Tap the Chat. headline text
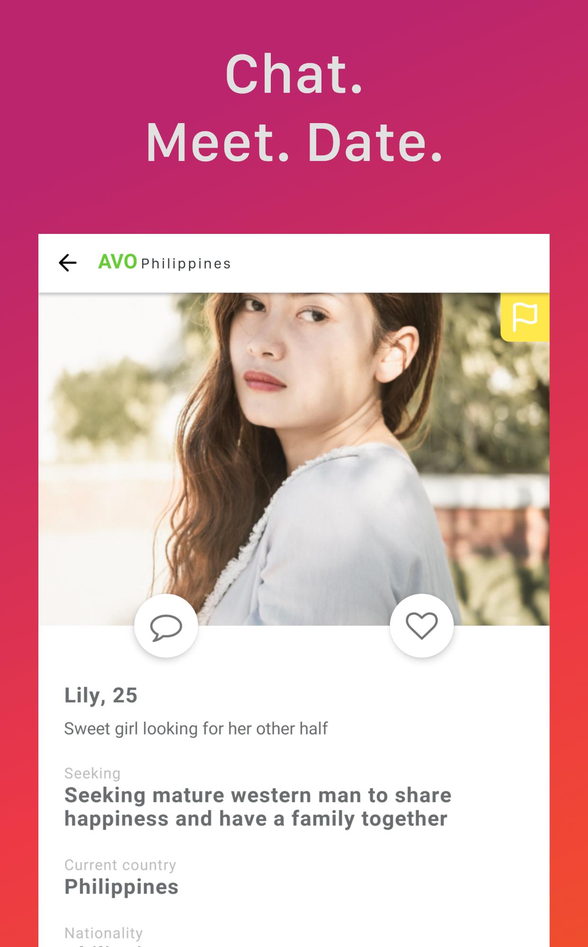The image size is (588, 947). [x=294, y=74]
